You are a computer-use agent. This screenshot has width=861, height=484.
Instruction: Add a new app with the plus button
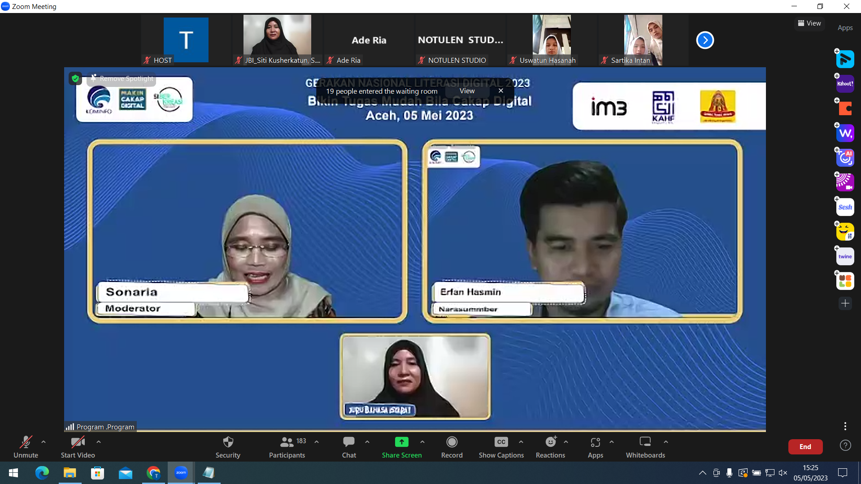pos(845,303)
